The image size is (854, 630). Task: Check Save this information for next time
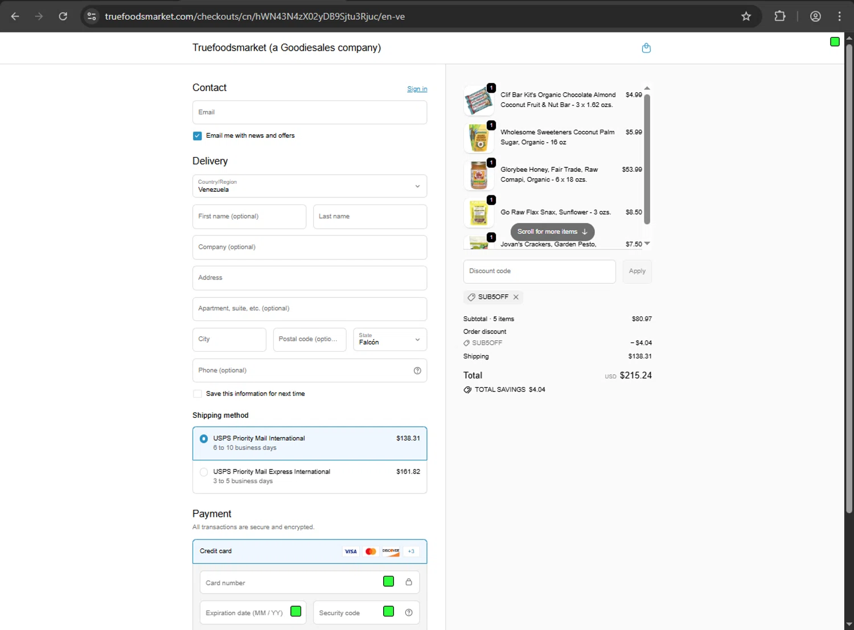[198, 394]
